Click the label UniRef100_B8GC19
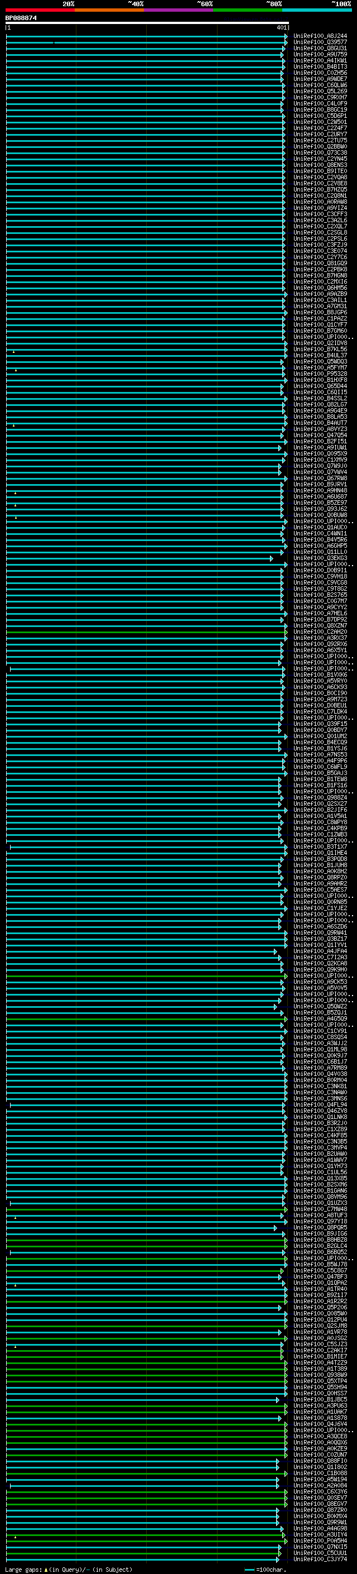357x1574 pixels. (320, 109)
